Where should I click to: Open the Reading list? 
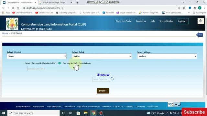(199, 13)
